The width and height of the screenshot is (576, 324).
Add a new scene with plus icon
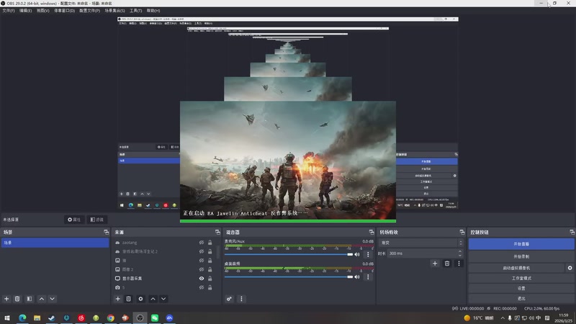6,299
